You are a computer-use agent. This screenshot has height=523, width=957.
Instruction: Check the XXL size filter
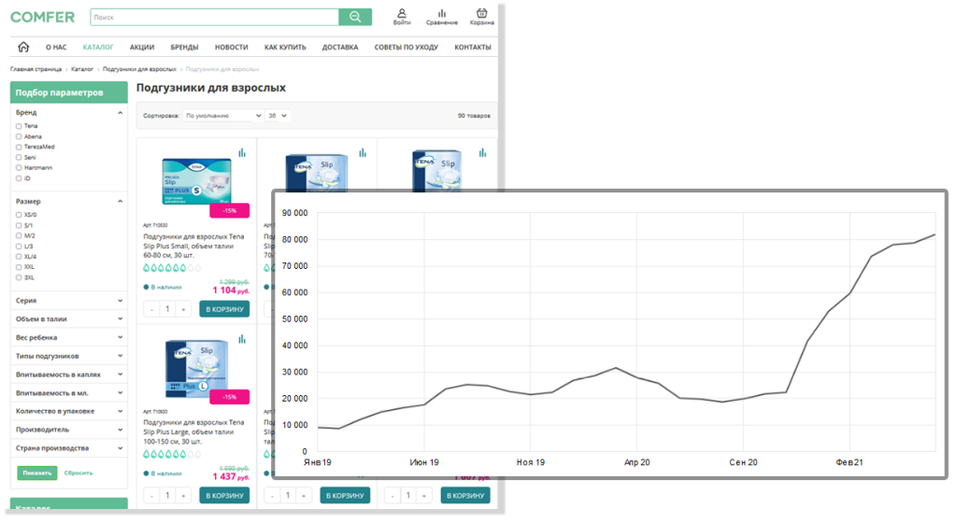coord(19,267)
